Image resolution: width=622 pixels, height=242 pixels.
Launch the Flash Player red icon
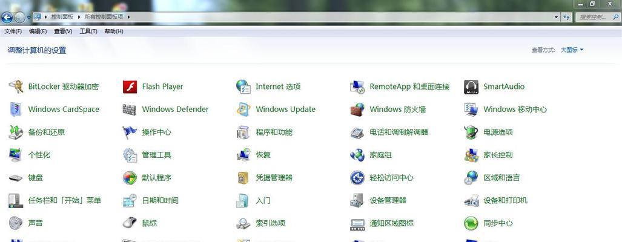[x=130, y=87]
